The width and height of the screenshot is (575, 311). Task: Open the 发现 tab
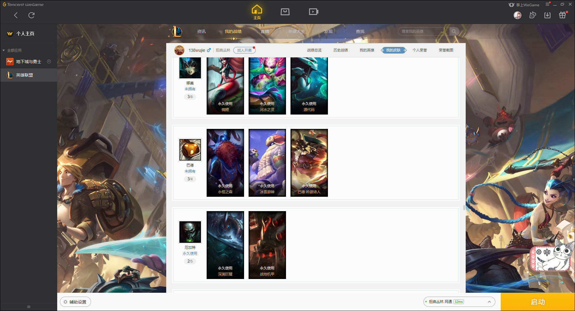point(328,31)
